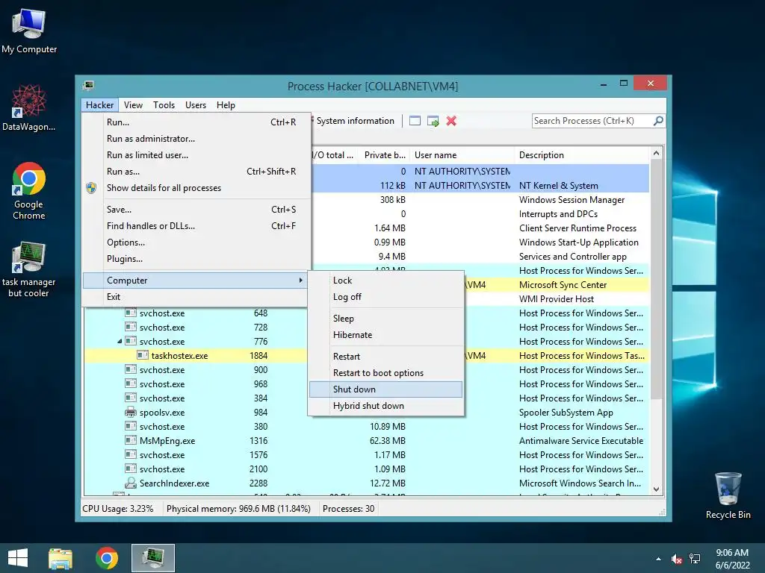The width and height of the screenshot is (765, 573).
Task: Click SearchIndexer.exe process icon
Action: point(130,483)
